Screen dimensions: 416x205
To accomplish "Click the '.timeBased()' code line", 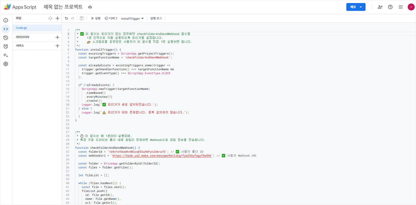I will pyautogui.click(x=95, y=93).
